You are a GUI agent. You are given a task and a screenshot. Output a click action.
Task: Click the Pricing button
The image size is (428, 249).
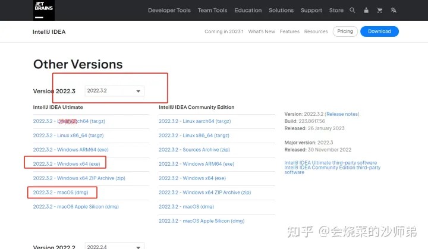[345, 31]
